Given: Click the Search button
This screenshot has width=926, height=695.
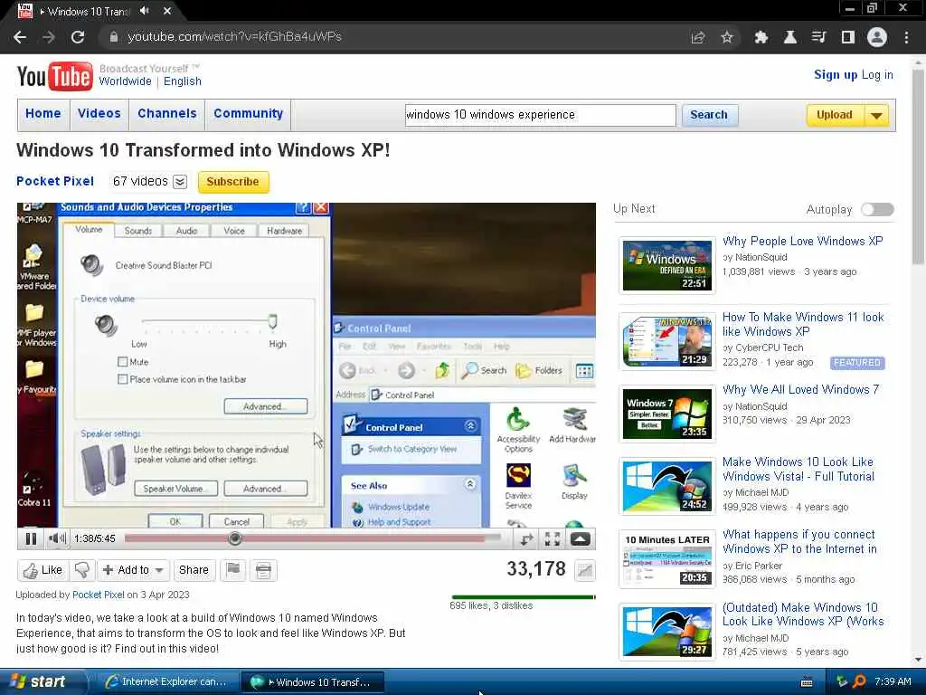Looking at the screenshot, I should point(709,115).
